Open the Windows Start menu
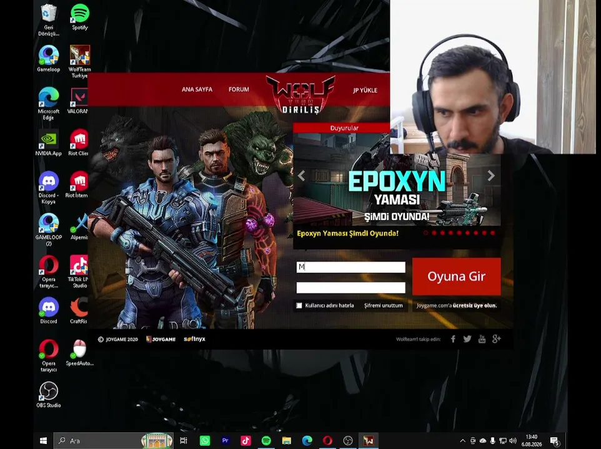Screen dimensions: 601x449 (43, 441)
